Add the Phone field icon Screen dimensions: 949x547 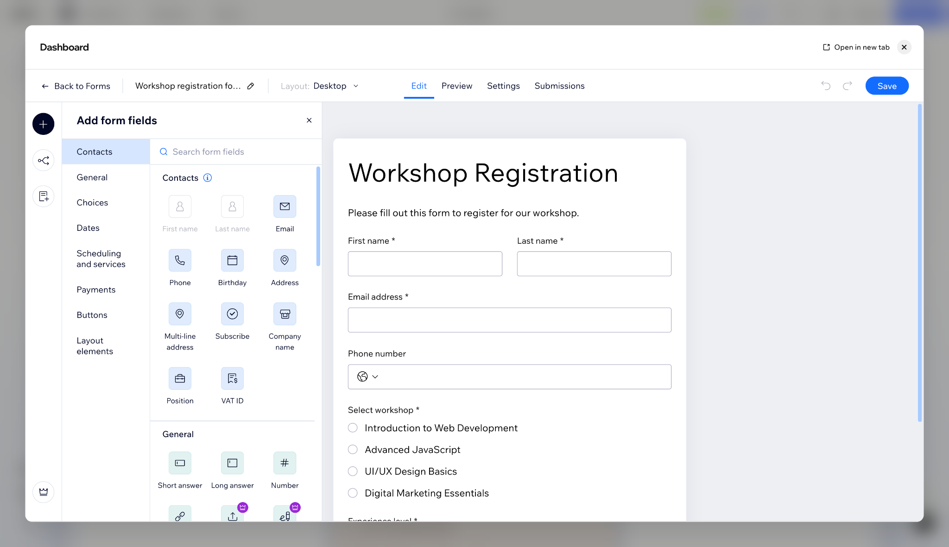click(180, 261)
